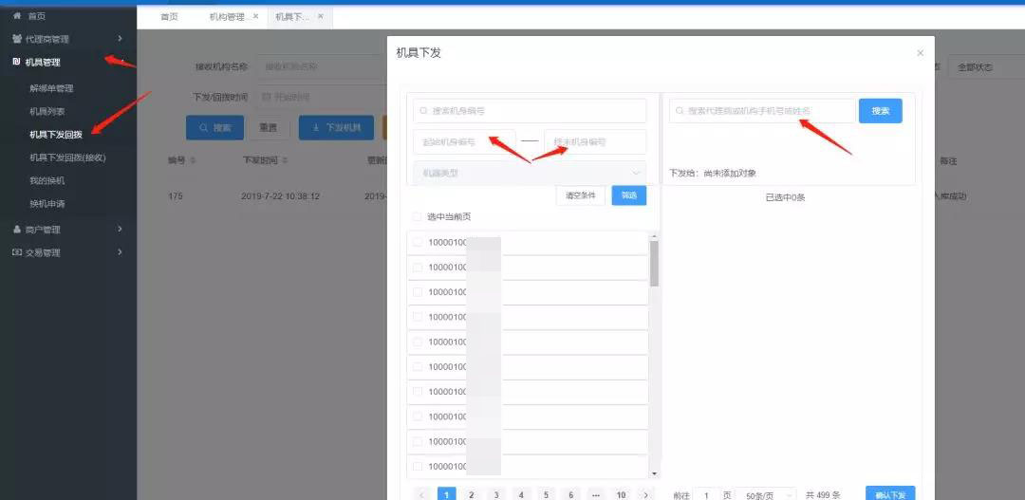Focus the 结束机身编号 input field

click(x=595, y=141)
